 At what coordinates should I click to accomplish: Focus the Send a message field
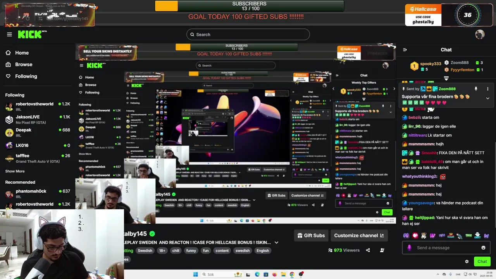446,248
